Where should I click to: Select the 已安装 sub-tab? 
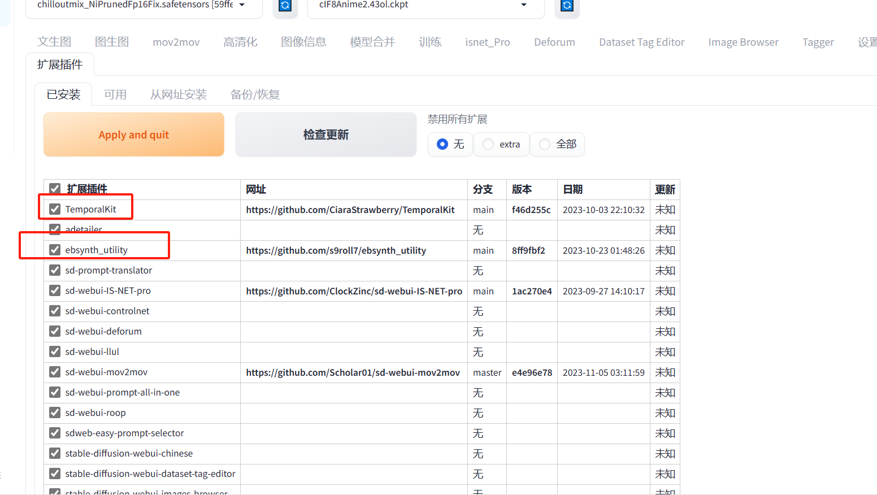coord(63,94)
